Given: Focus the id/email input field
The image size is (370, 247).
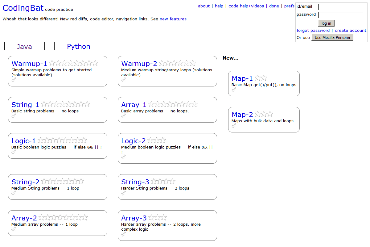Looking at the screenshot, I should pos(341,7).
